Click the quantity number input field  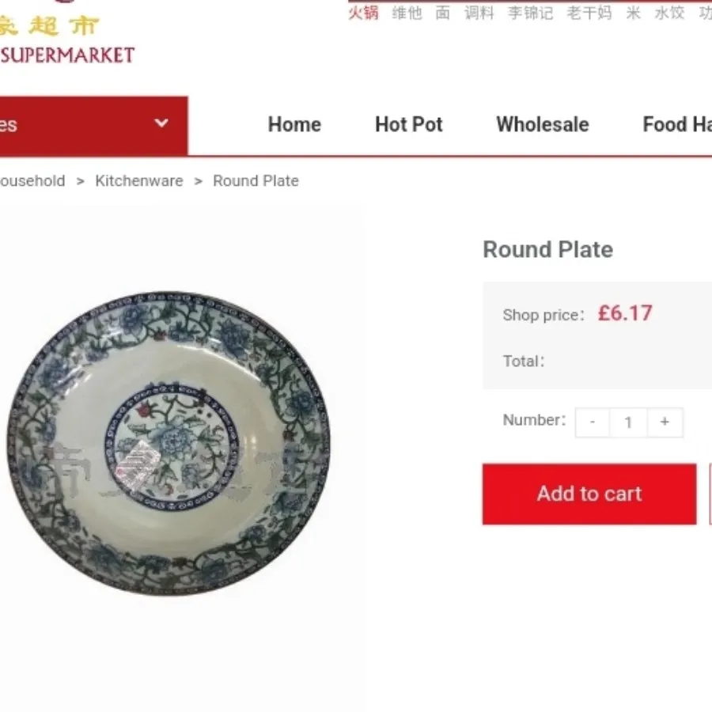click(628, 422)
